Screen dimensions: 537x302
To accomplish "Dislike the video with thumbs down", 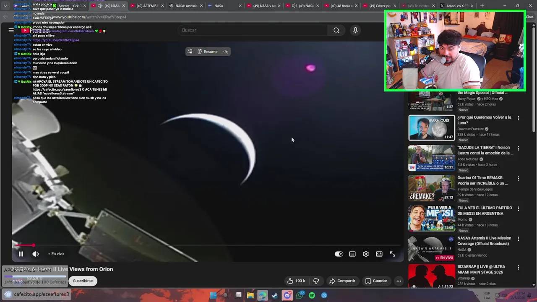I will click(x=316, y=281).
